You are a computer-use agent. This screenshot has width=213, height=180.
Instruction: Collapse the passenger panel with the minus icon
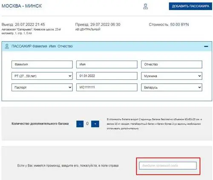(x=206, y=46)
